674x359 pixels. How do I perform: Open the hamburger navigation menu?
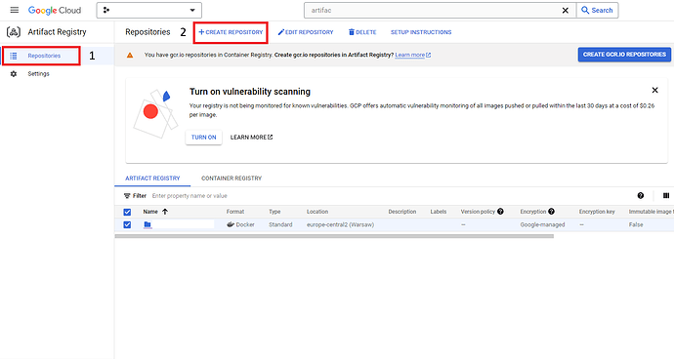point(15,10)
